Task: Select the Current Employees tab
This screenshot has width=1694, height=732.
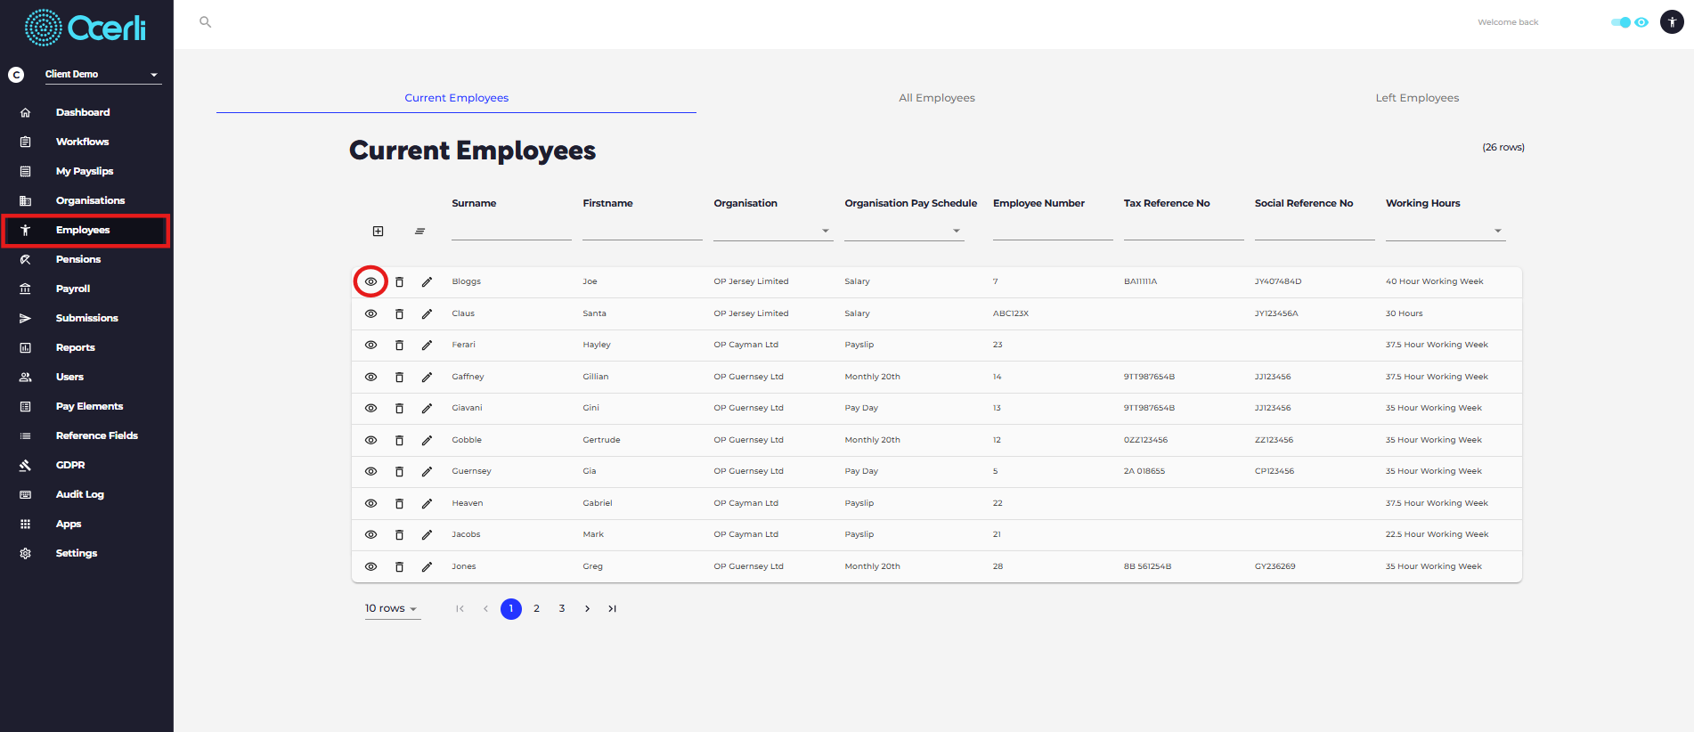Action: (456, 98)
